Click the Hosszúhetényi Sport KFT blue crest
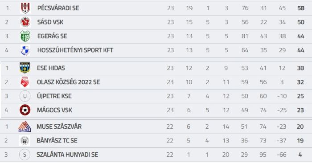The image size is (312, 163). (25, 50)
